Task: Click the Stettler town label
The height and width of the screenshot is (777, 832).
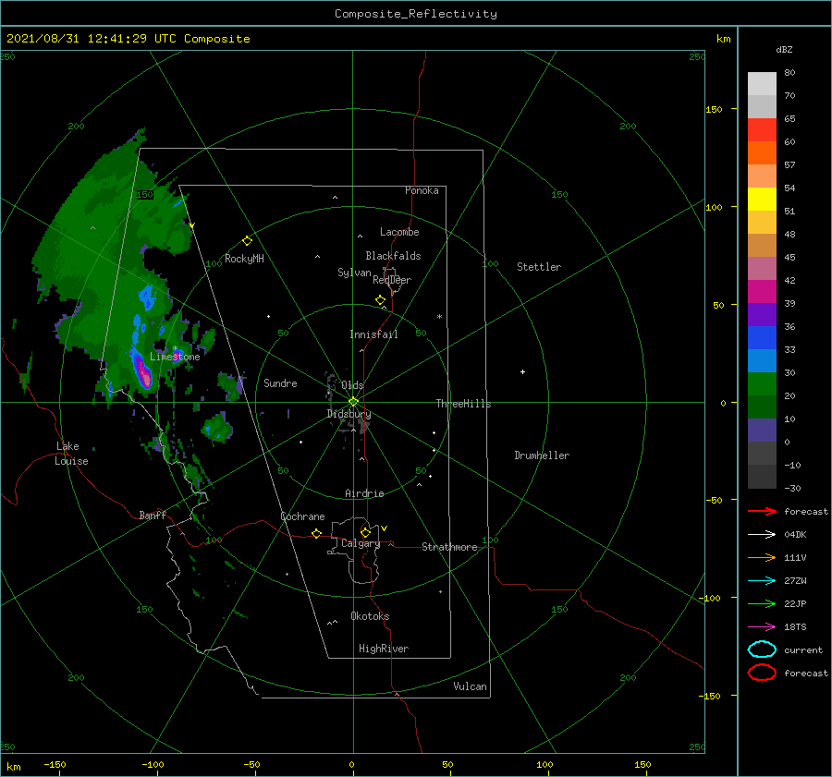Action: pyautogui.click(x=539, y=267)
